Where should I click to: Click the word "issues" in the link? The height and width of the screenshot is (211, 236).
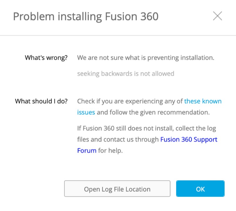86,112
